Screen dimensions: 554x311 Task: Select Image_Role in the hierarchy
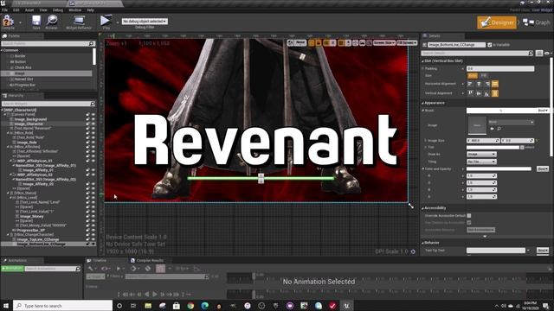click(x=27, y=143)
